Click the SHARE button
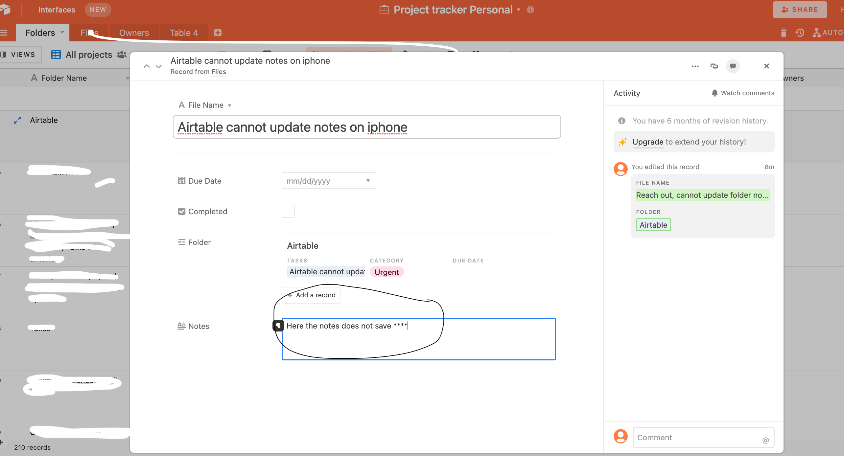844x456 pixels. pyautogui.click(x=800, y=10)
